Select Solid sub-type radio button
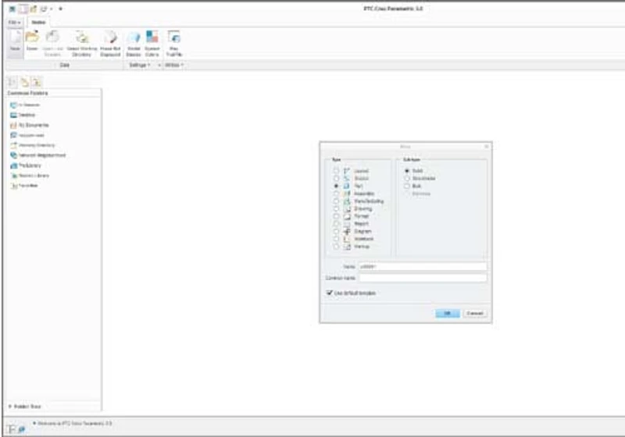Image resolution: width=625 pixels, height=437 pixels. point(407,171)
